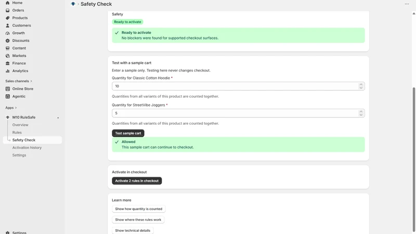Click the bottom Settings gear icon
416x234 pixels.
click(x=7, y=232)
